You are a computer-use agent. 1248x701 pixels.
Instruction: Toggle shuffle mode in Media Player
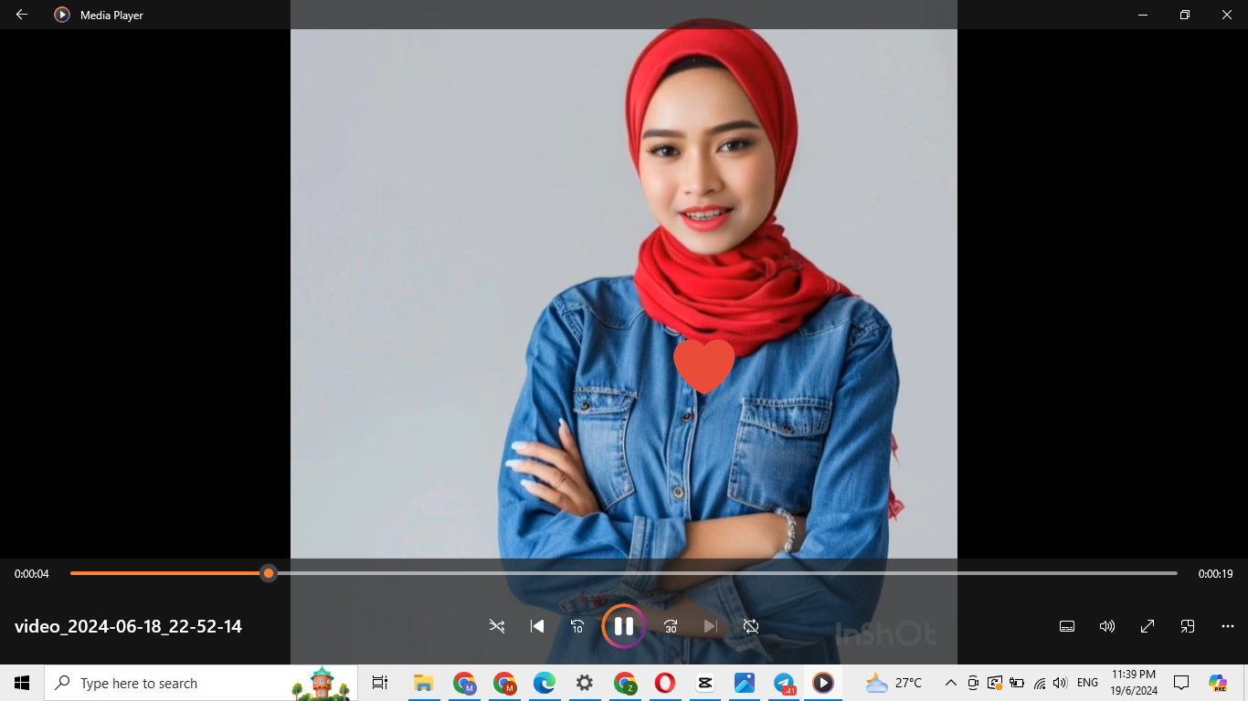click(497, 626)
